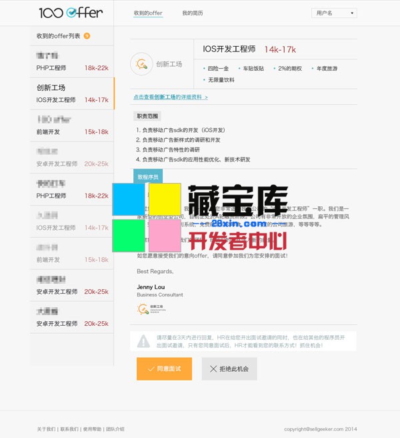Click the warning triangle icon
This screenshot has width=400, height=438.
[143, 341]
